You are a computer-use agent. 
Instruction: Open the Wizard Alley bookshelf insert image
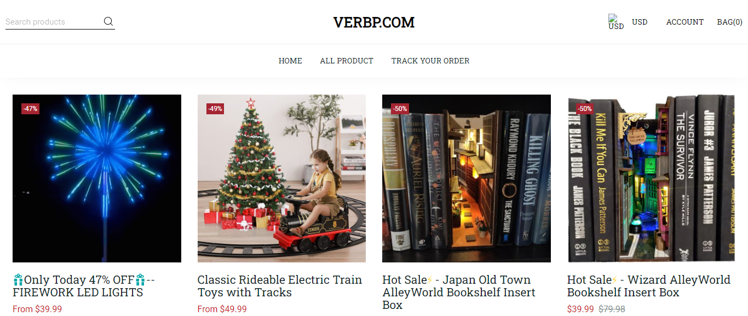651,179
